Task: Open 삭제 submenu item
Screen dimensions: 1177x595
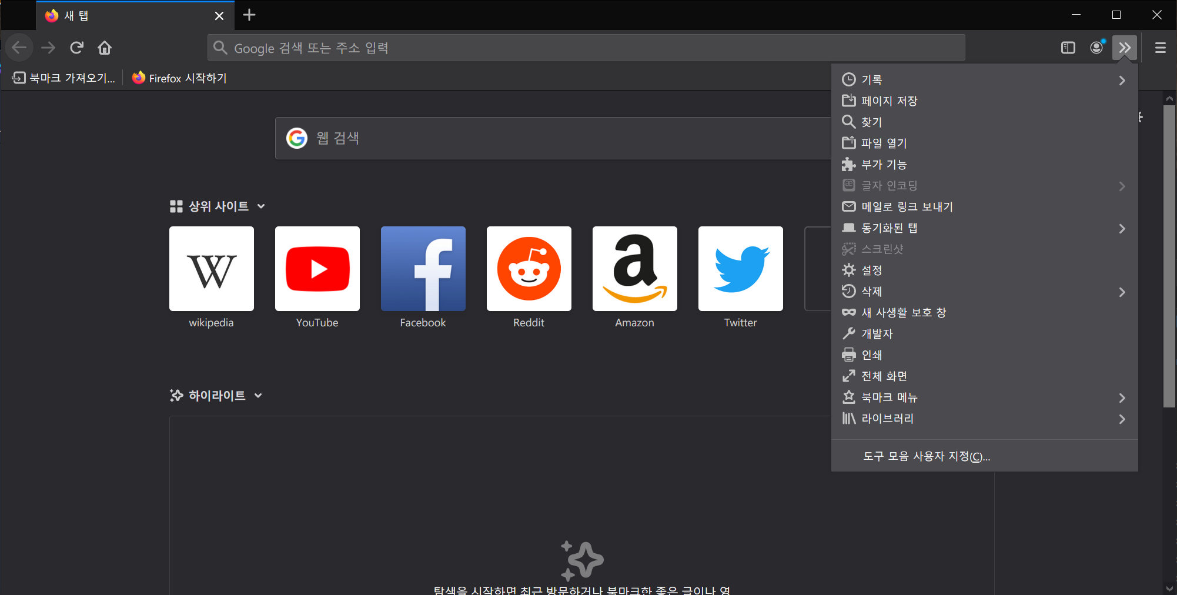Action: coord(985,292)
